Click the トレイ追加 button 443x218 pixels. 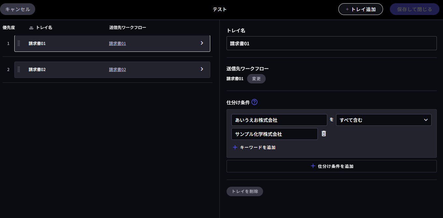click(360, 9)
